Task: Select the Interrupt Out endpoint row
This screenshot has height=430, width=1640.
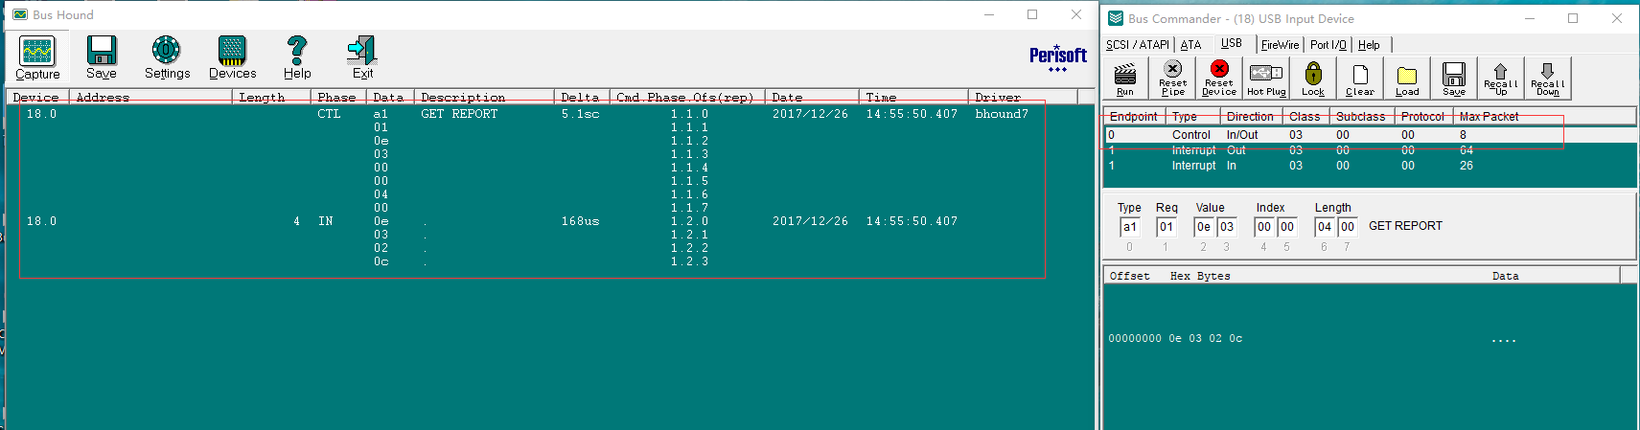Action: click(x=1369, y=150)
